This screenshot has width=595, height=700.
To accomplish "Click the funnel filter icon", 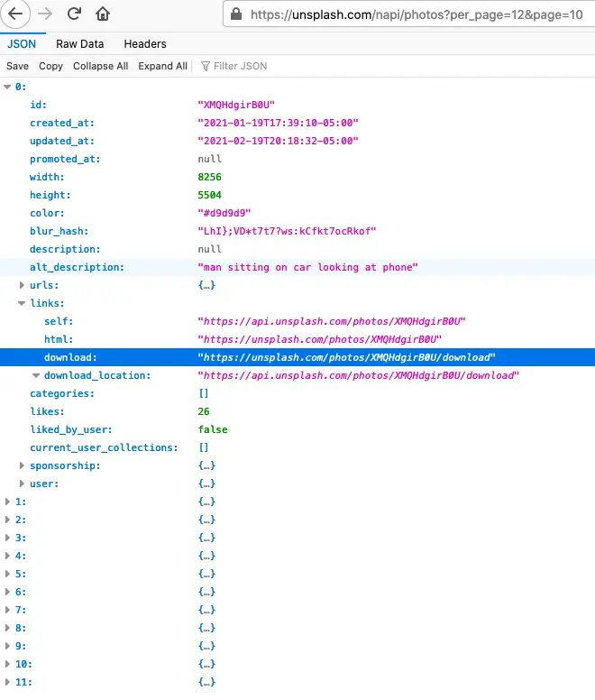I will 206,66.
